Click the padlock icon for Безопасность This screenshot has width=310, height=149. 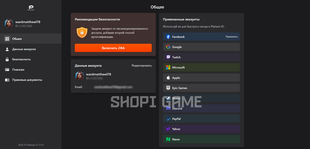point(7,60)
